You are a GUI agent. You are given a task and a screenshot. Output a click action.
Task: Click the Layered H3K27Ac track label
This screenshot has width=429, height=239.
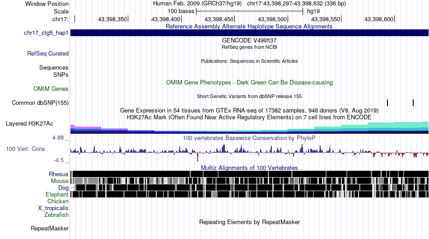pos(29,123)
